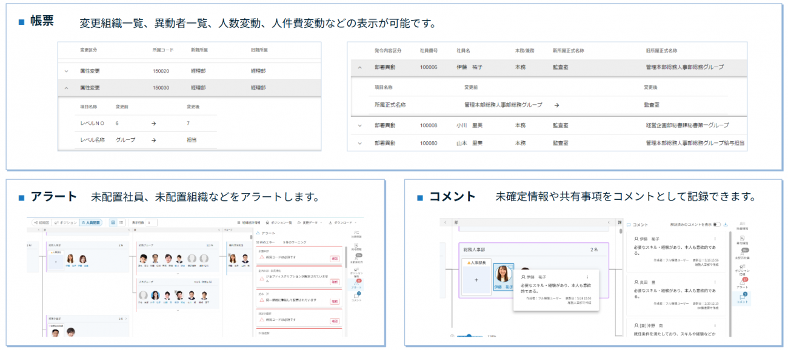Expand the 属性変更 row with code 150020

coord(66,71)
